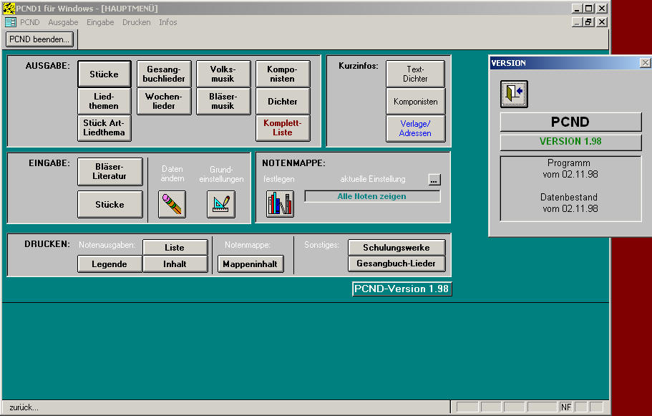
Task: Click the Legende print button
Action: (x=110, y=264)
